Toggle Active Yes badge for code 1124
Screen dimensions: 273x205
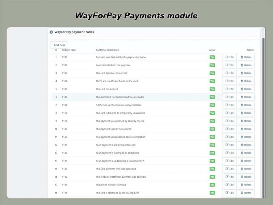[x=212, y=129]
